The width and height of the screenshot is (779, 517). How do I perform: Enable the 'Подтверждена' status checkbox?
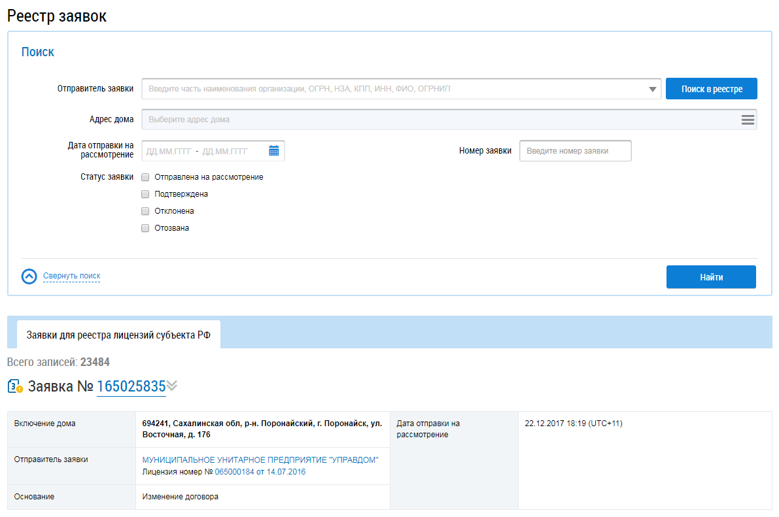click(x=145, y=194)
